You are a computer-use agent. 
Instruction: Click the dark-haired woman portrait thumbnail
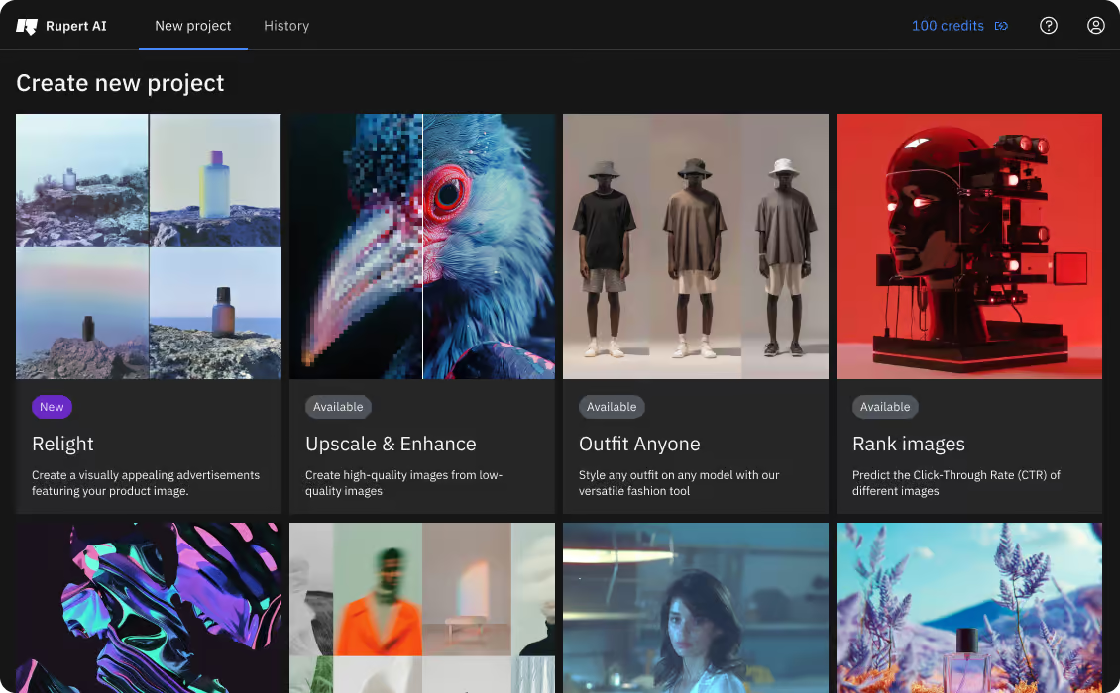pyautogui.click(x=696, y=608)
